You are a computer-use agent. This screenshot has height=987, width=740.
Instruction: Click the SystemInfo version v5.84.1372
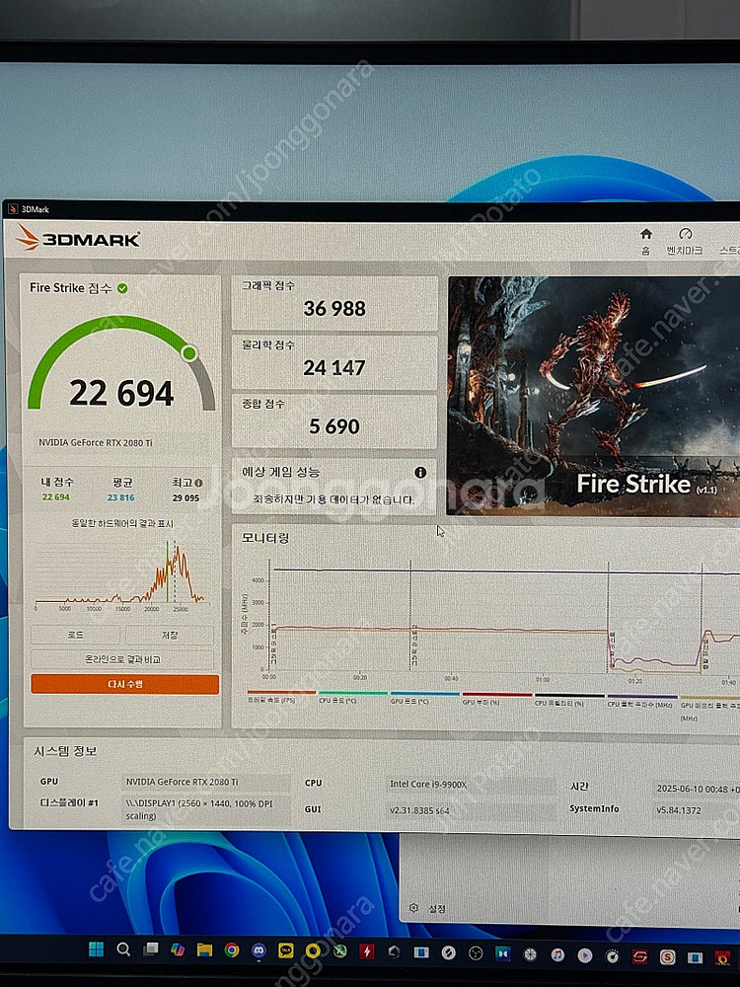(679, 810)
